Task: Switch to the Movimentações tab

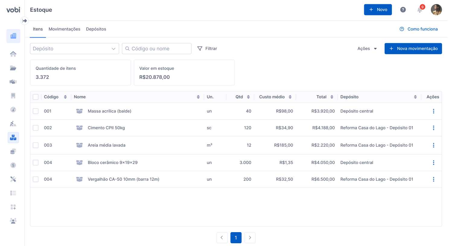Action: click(64, 29)
